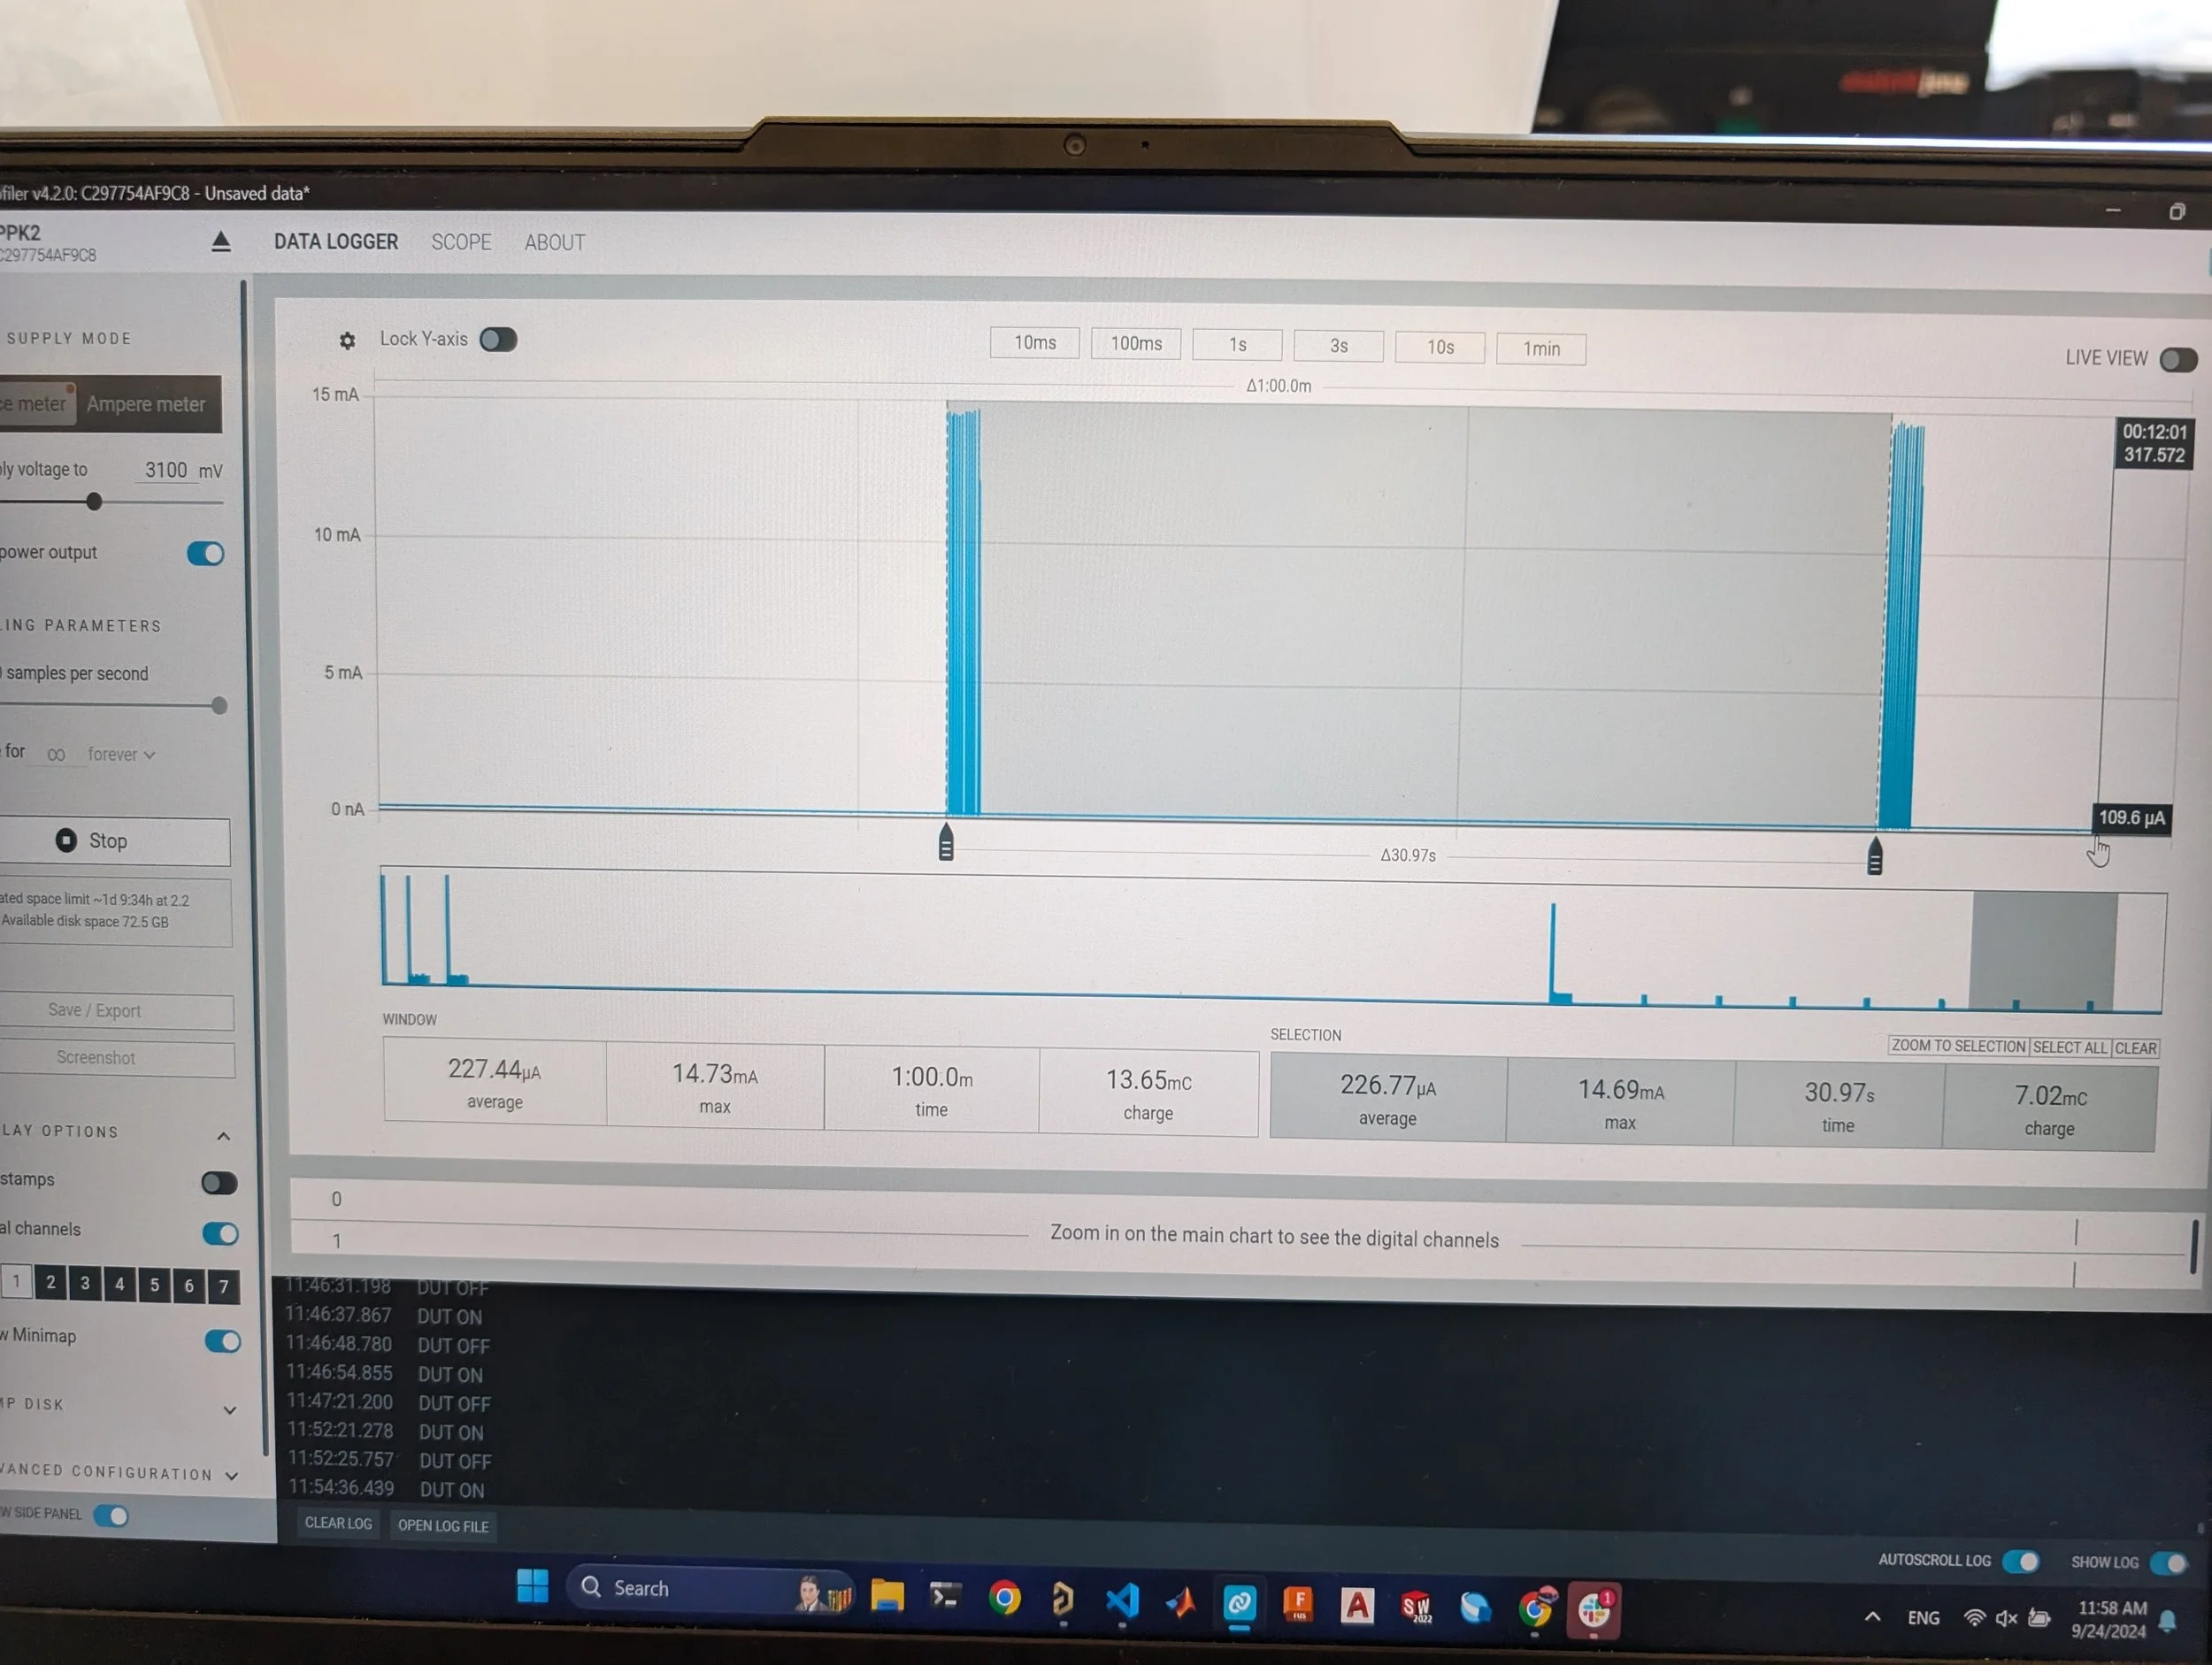Open the chart settings gear icon

tap(347, 341)
